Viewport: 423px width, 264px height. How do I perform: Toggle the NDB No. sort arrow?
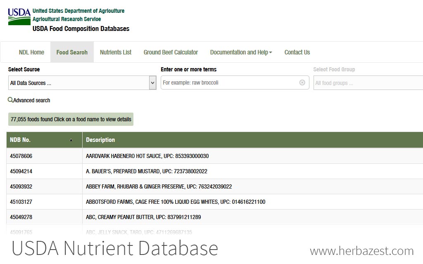(x=71, y=140)
